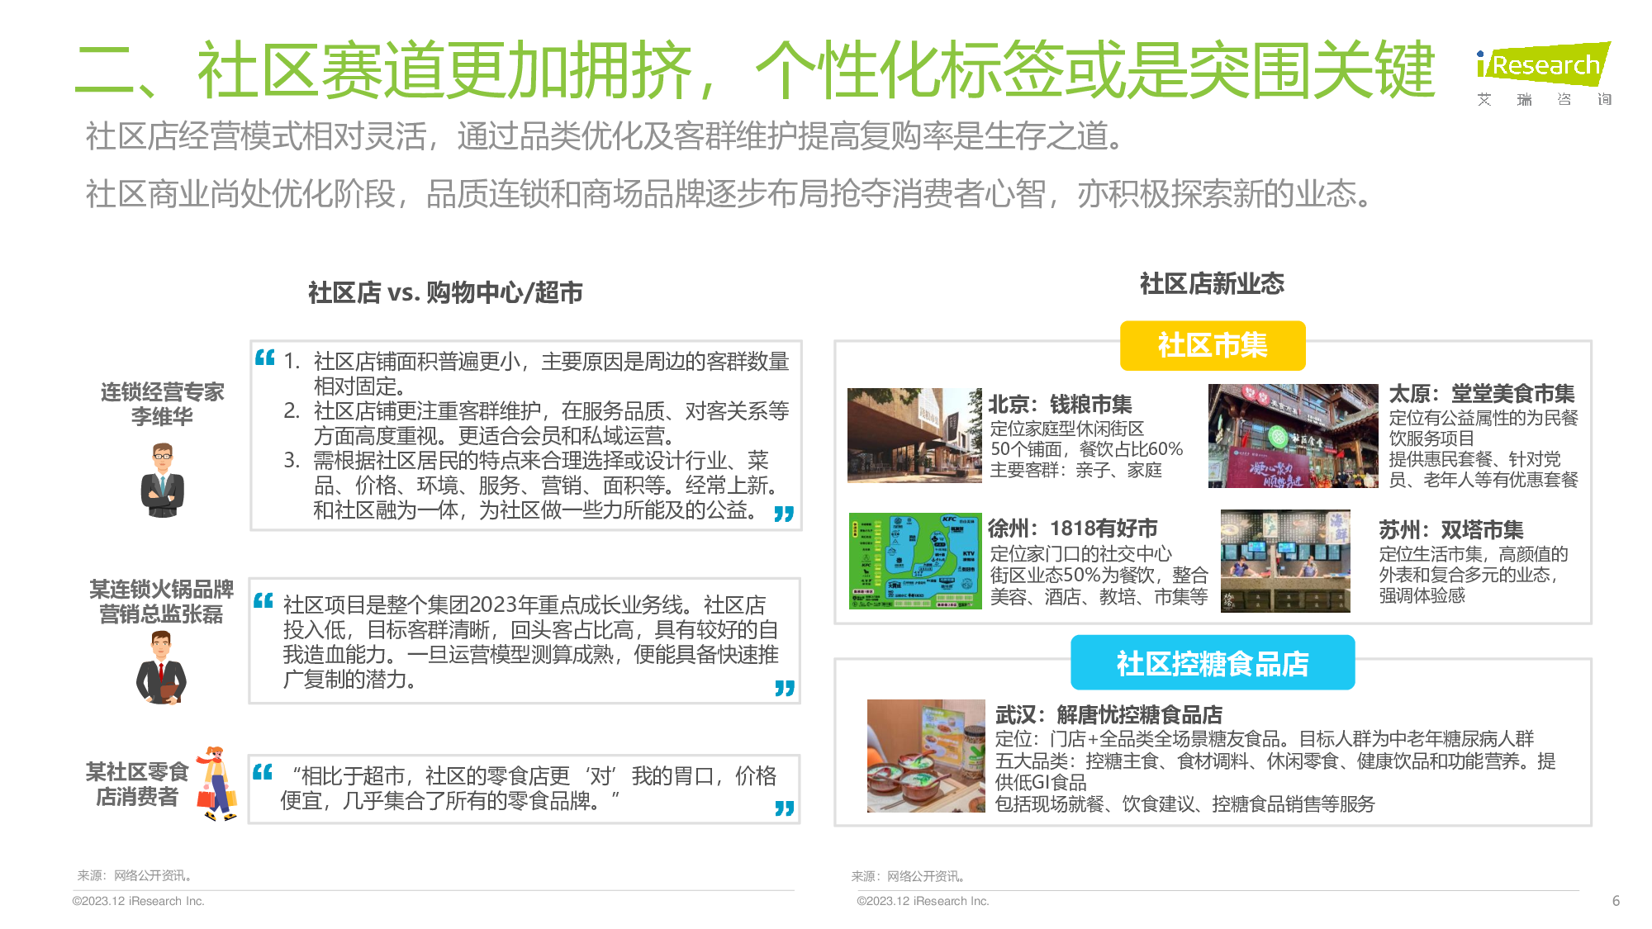Screen dimensions: 1652x929
Task: Select the blue 社区控糖食品店 label
Action: 1212,663
